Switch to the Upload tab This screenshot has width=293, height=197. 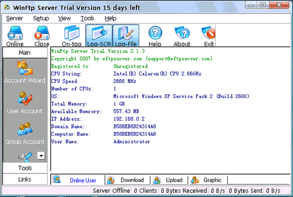coord(169,180)
